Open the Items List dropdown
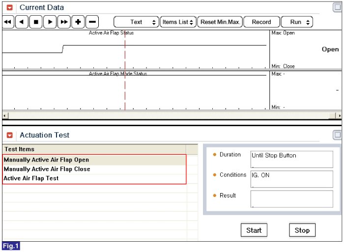 tap(177, 22)
